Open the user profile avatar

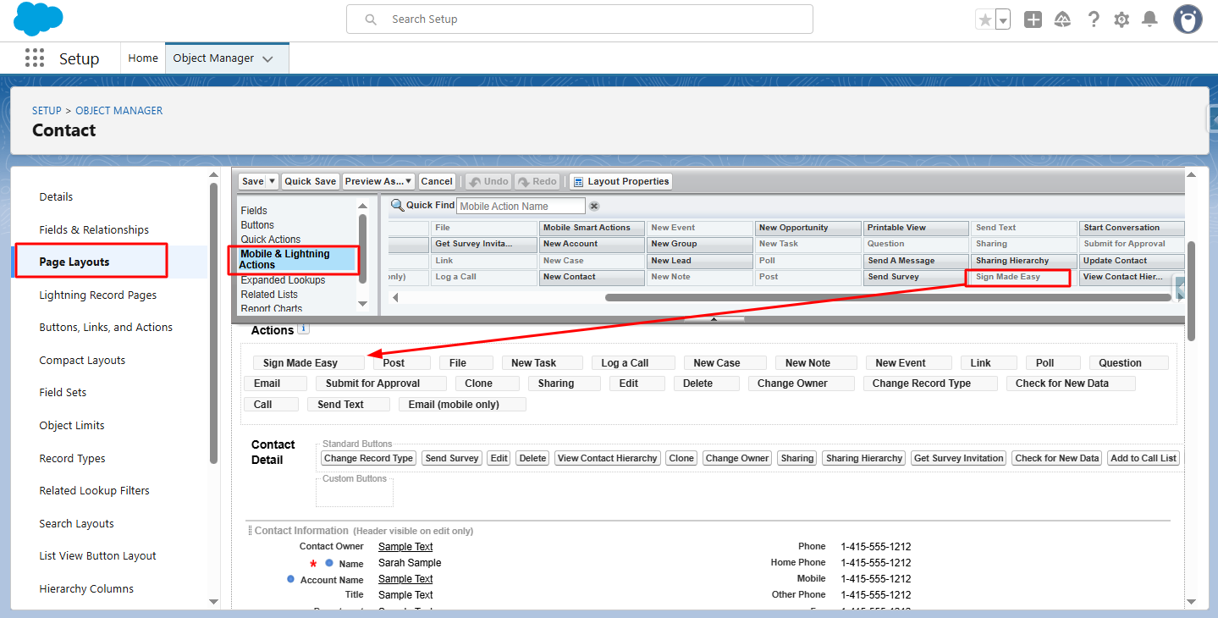(x=1188, y=19)
